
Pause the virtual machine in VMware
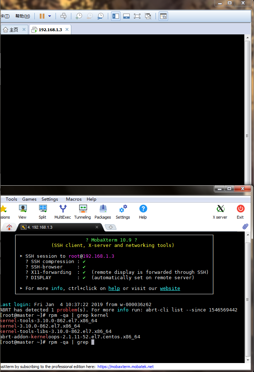point(42,16)
